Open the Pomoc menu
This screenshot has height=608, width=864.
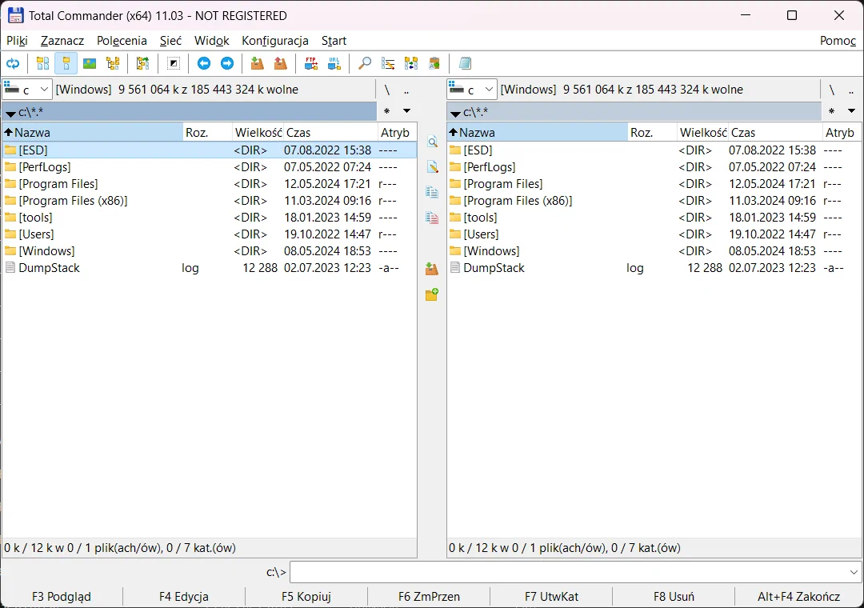(x=838, y=41)
